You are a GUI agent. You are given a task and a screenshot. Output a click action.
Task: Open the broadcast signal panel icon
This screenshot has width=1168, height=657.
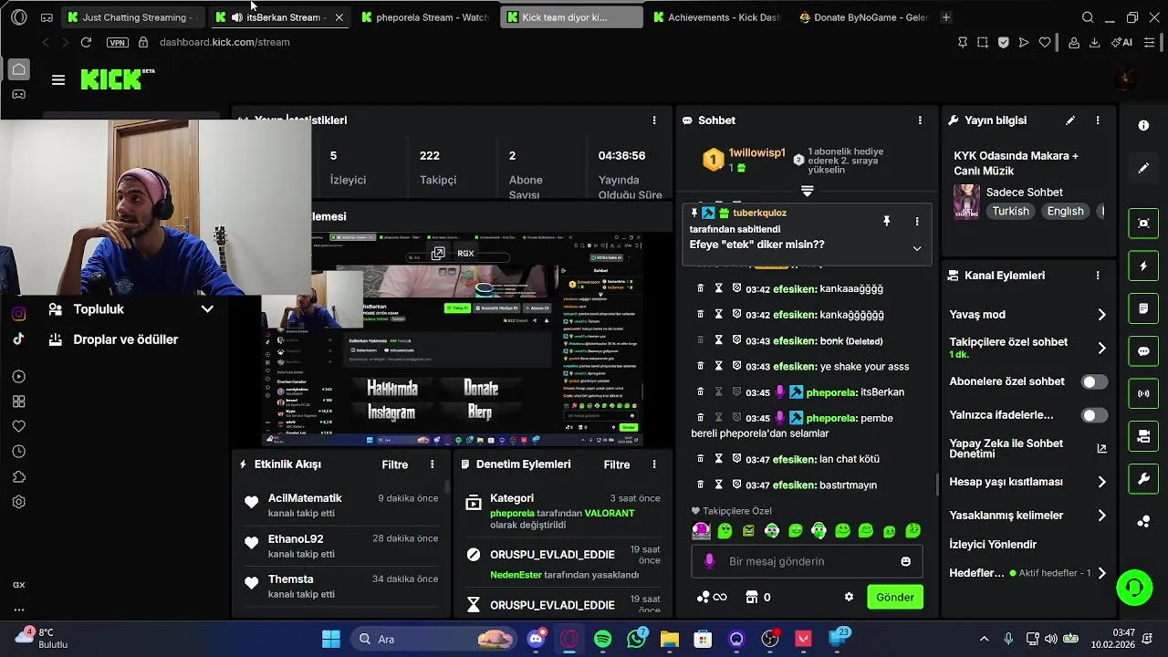point(1143,394)
